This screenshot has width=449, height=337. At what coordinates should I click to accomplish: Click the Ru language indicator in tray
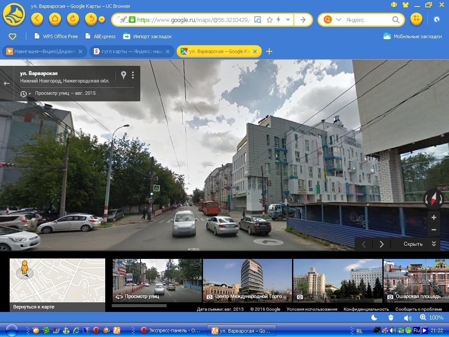[x=417, y=330]
